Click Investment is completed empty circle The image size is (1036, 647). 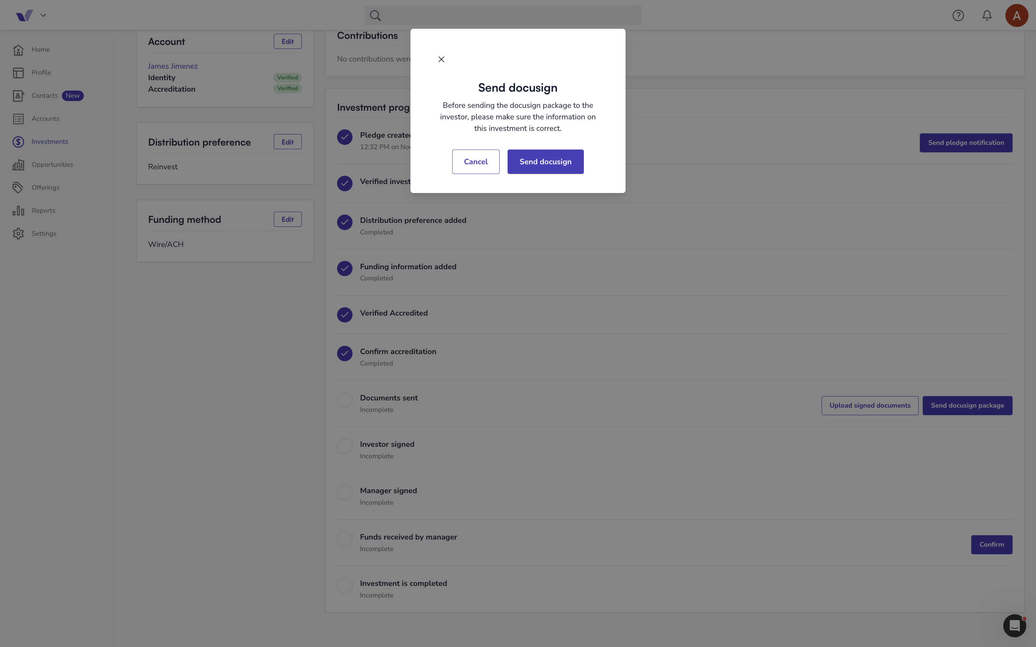pyautogui.click(x=345, y=586)
